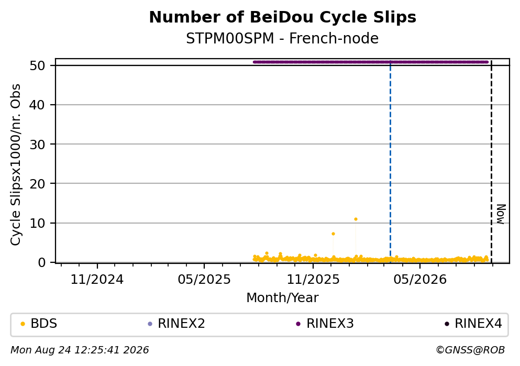The width and height of the screenshot is (520, 366).
Task: Click the RINEX4 black legend dot
Action: click(447, 324)
